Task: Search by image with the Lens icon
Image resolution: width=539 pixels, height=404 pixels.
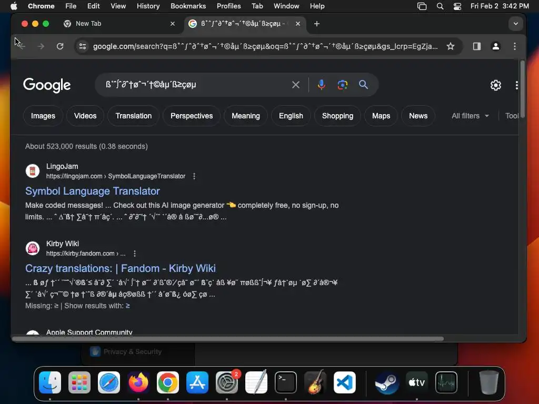Action: [342, 85]
